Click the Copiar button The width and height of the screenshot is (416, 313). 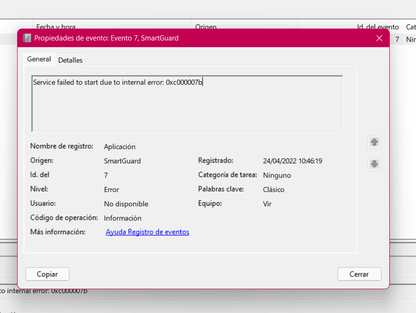[x=47, y=274]
